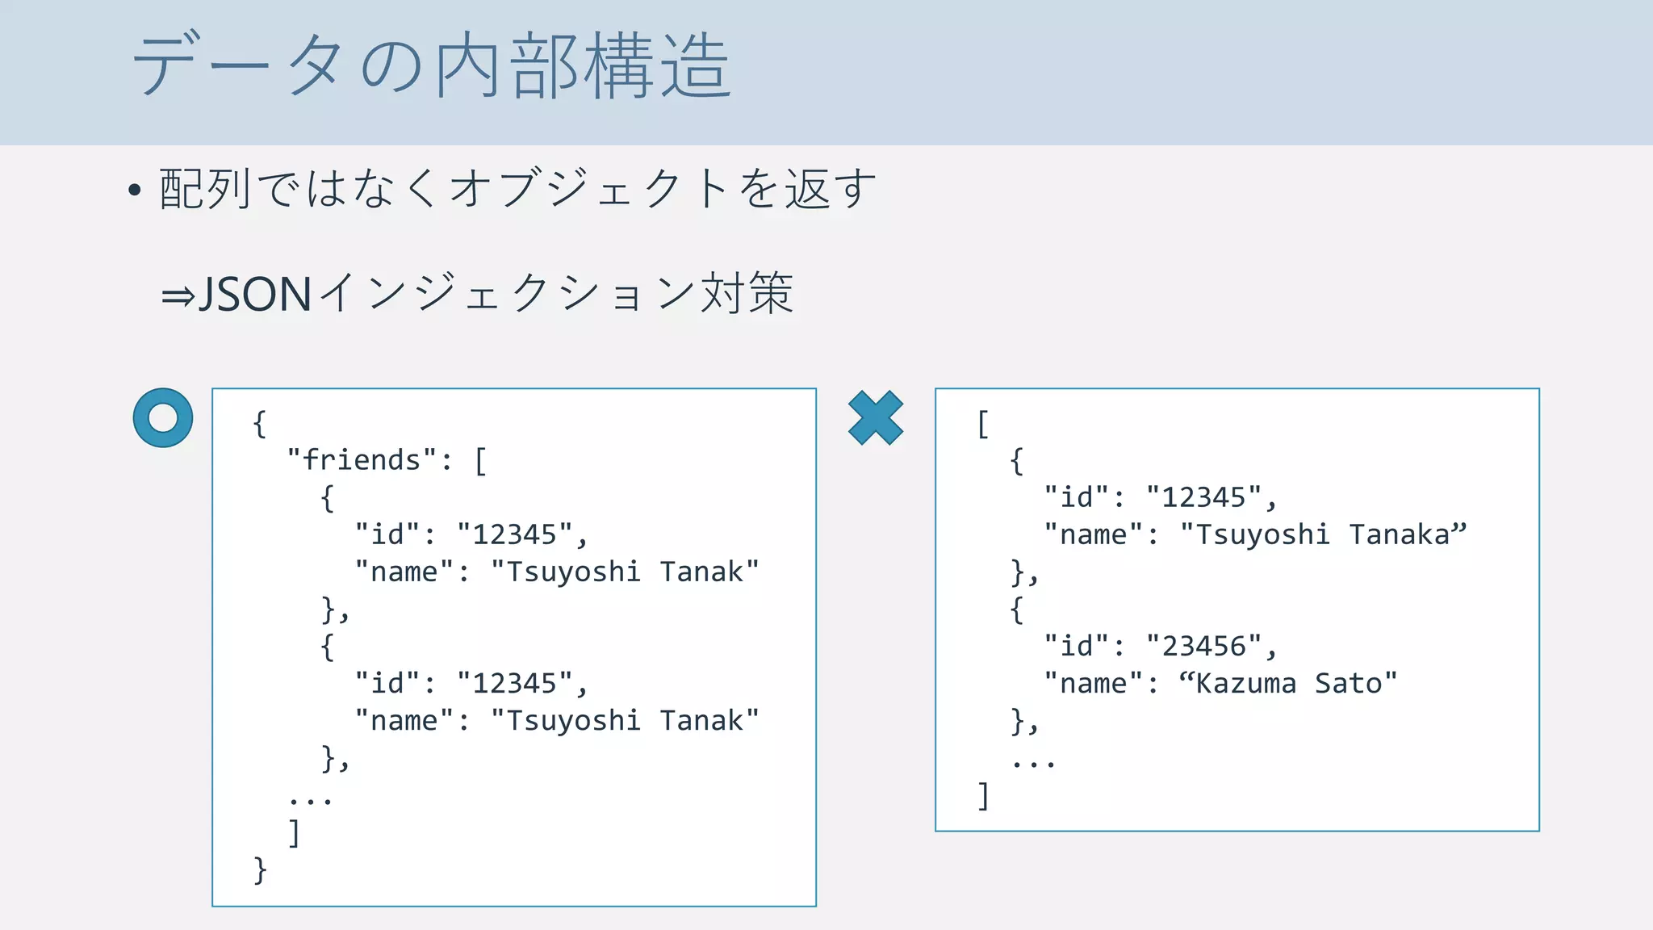The width and height of the screenshot is (1653, 930).
Task: Click the line ⇒JSONインジェクション対策
Action: click(x=477, y=292)
